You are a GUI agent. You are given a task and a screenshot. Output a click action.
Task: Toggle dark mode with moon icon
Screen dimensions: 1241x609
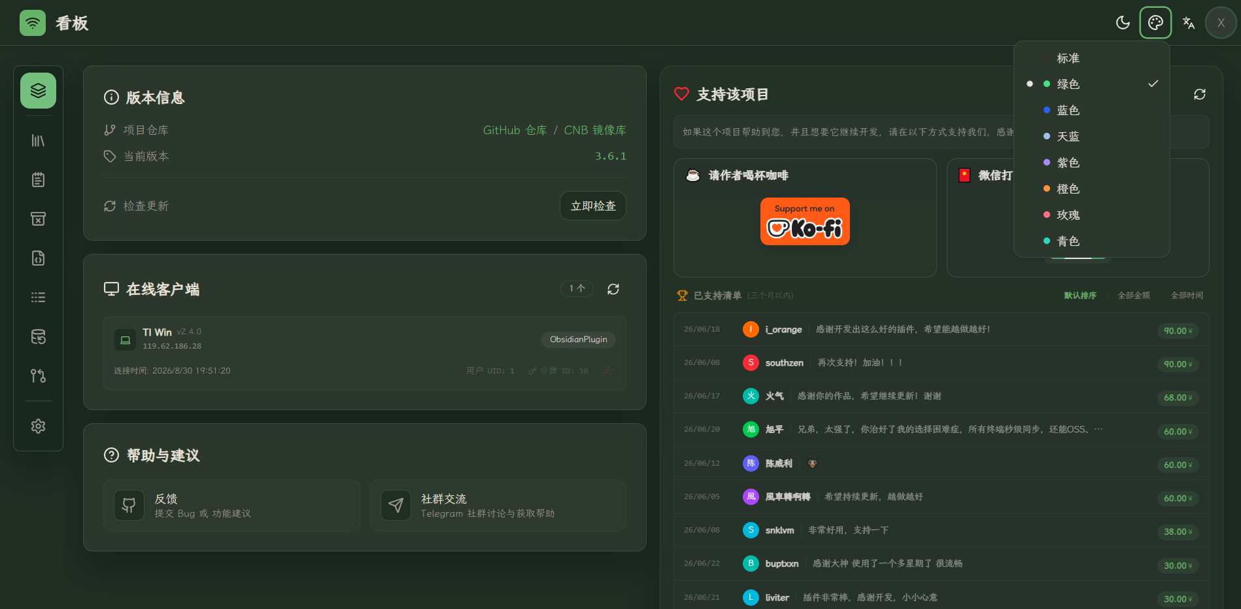(1123, 23)
